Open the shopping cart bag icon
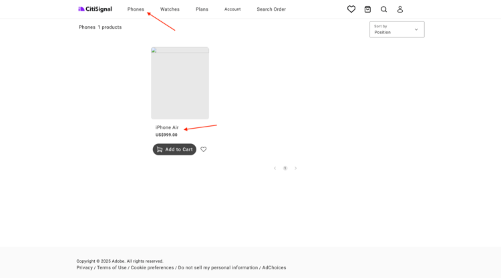Viewport: 501px width, 278px height. click(x=367, y=9)
